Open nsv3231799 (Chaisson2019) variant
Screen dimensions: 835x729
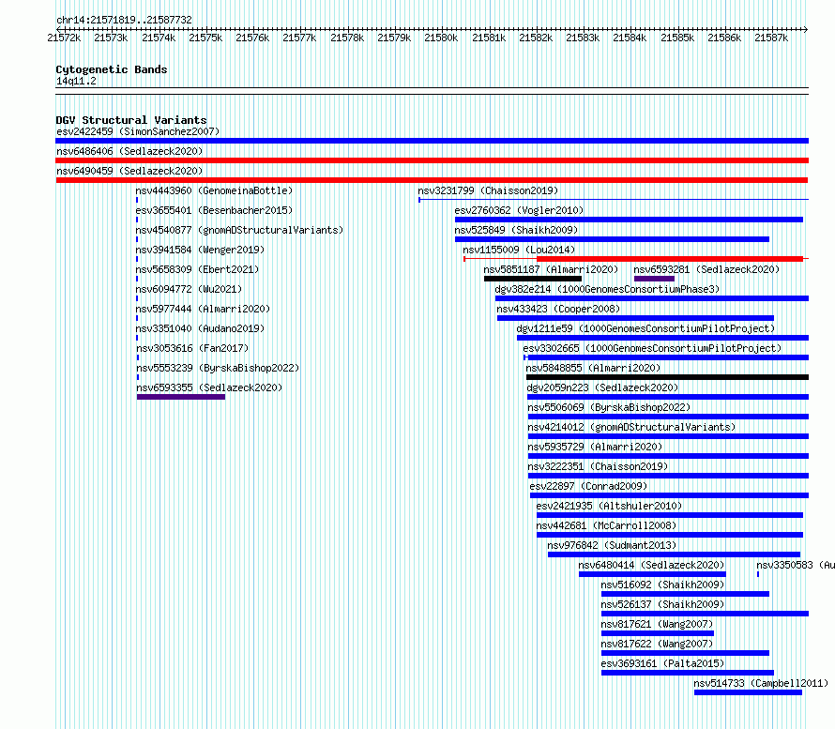click(488, 190)
